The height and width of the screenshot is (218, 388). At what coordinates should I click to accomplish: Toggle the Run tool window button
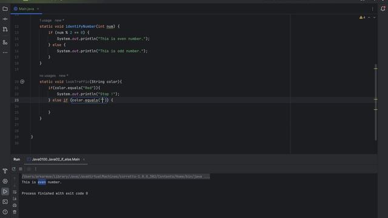5,191
